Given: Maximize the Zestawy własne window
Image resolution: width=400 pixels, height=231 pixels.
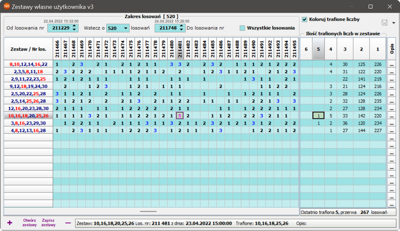Looking at the screenshot, I should pos(371,6).
